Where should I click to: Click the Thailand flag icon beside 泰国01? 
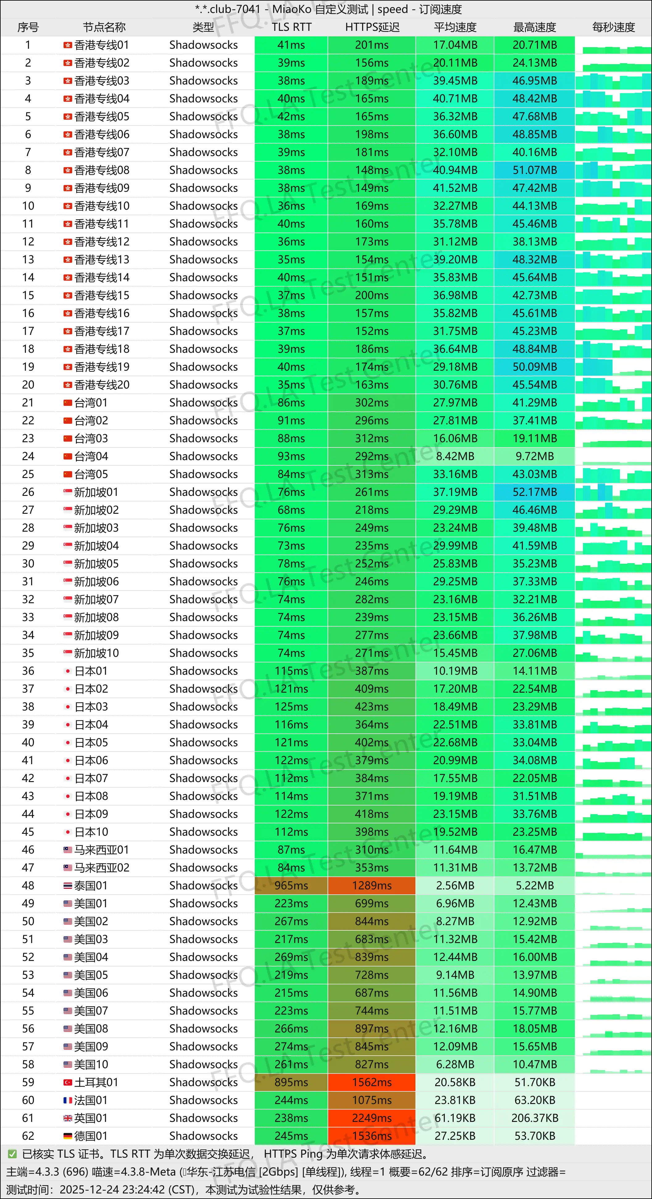click(x=68, y=886)
